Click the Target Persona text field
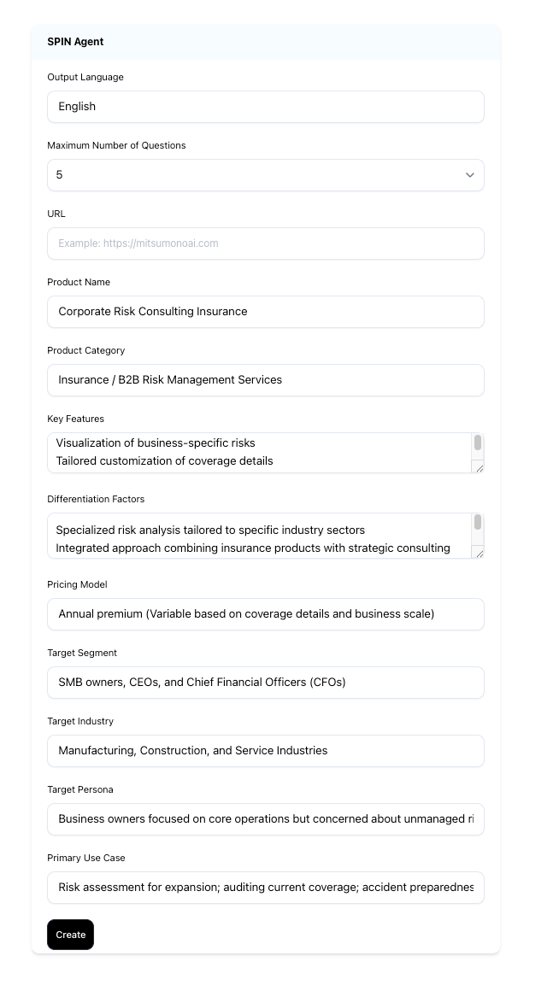This screenshot has height=985, width=559. pyautogui.click(x=265, y=819)
